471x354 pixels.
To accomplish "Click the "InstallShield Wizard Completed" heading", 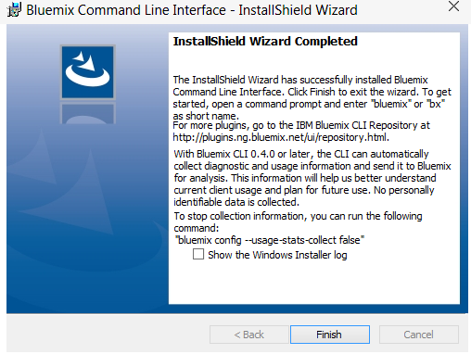I will (x=265, y=41).
